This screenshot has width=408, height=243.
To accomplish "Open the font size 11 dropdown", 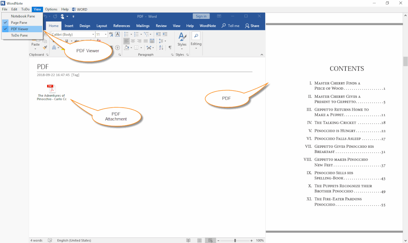I will 106,34.
